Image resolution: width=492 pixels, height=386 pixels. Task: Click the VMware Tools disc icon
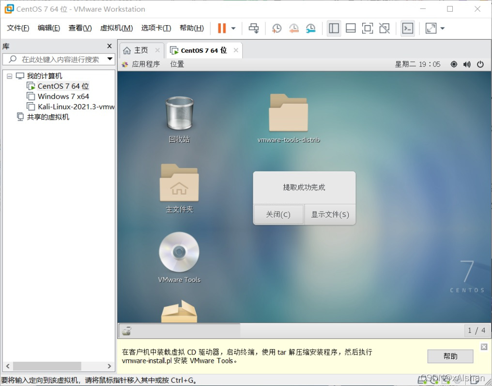click(179, 252)
